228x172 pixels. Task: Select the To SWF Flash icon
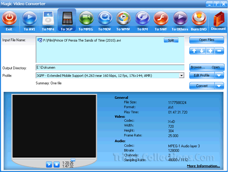pos(161,19)
